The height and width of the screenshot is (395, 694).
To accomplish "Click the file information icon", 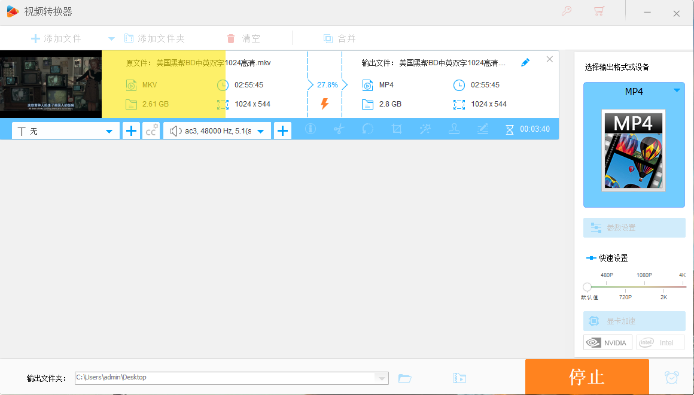I will tap(311, 129).
